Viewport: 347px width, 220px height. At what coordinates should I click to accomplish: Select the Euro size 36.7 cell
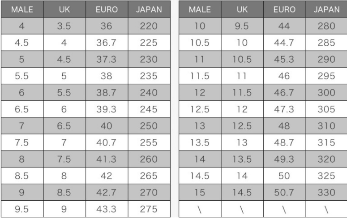[106, 44]
